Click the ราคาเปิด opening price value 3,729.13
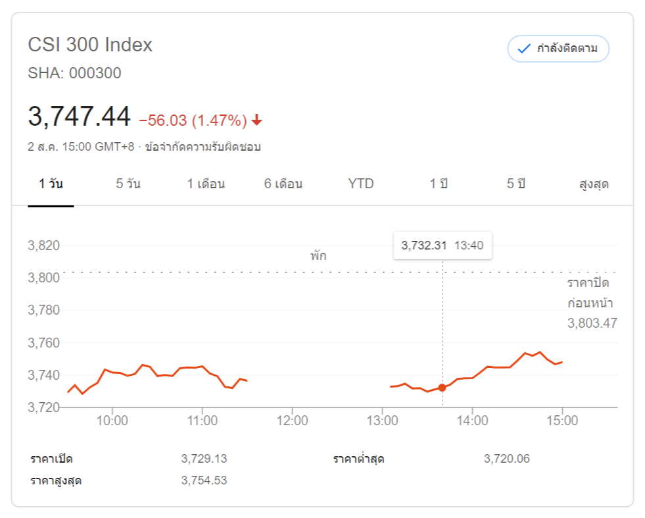The height and width of the screenshot is (518, 645). click(x=204, y=459)
